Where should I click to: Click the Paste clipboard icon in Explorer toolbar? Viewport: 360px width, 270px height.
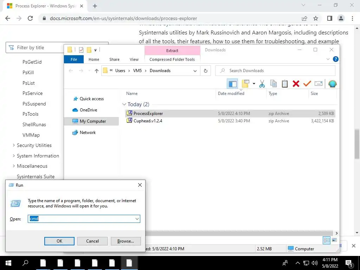click(285, 84)
